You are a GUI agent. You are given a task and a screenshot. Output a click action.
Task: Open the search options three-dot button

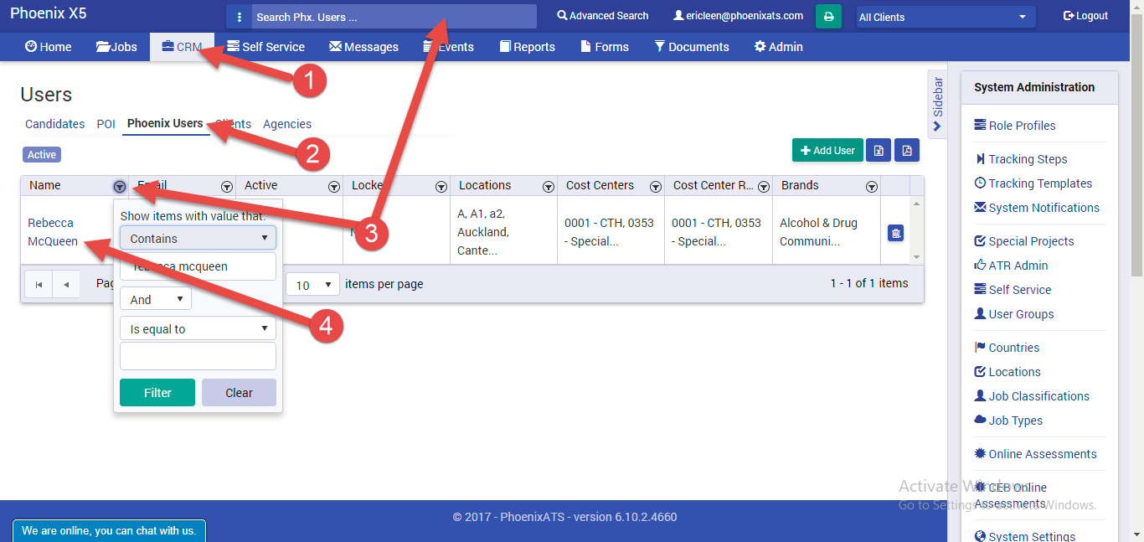[x=239, y=17]
